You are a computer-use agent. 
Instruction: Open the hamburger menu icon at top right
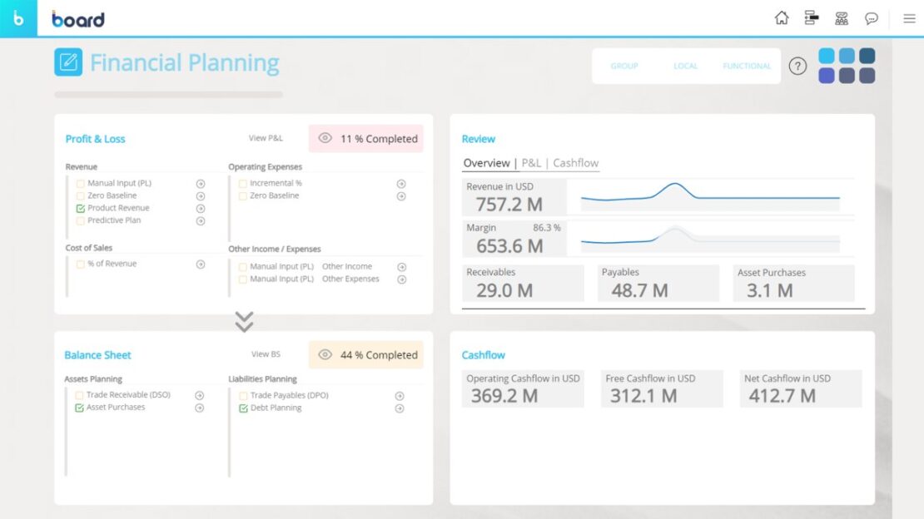click(x=909, y=17)
